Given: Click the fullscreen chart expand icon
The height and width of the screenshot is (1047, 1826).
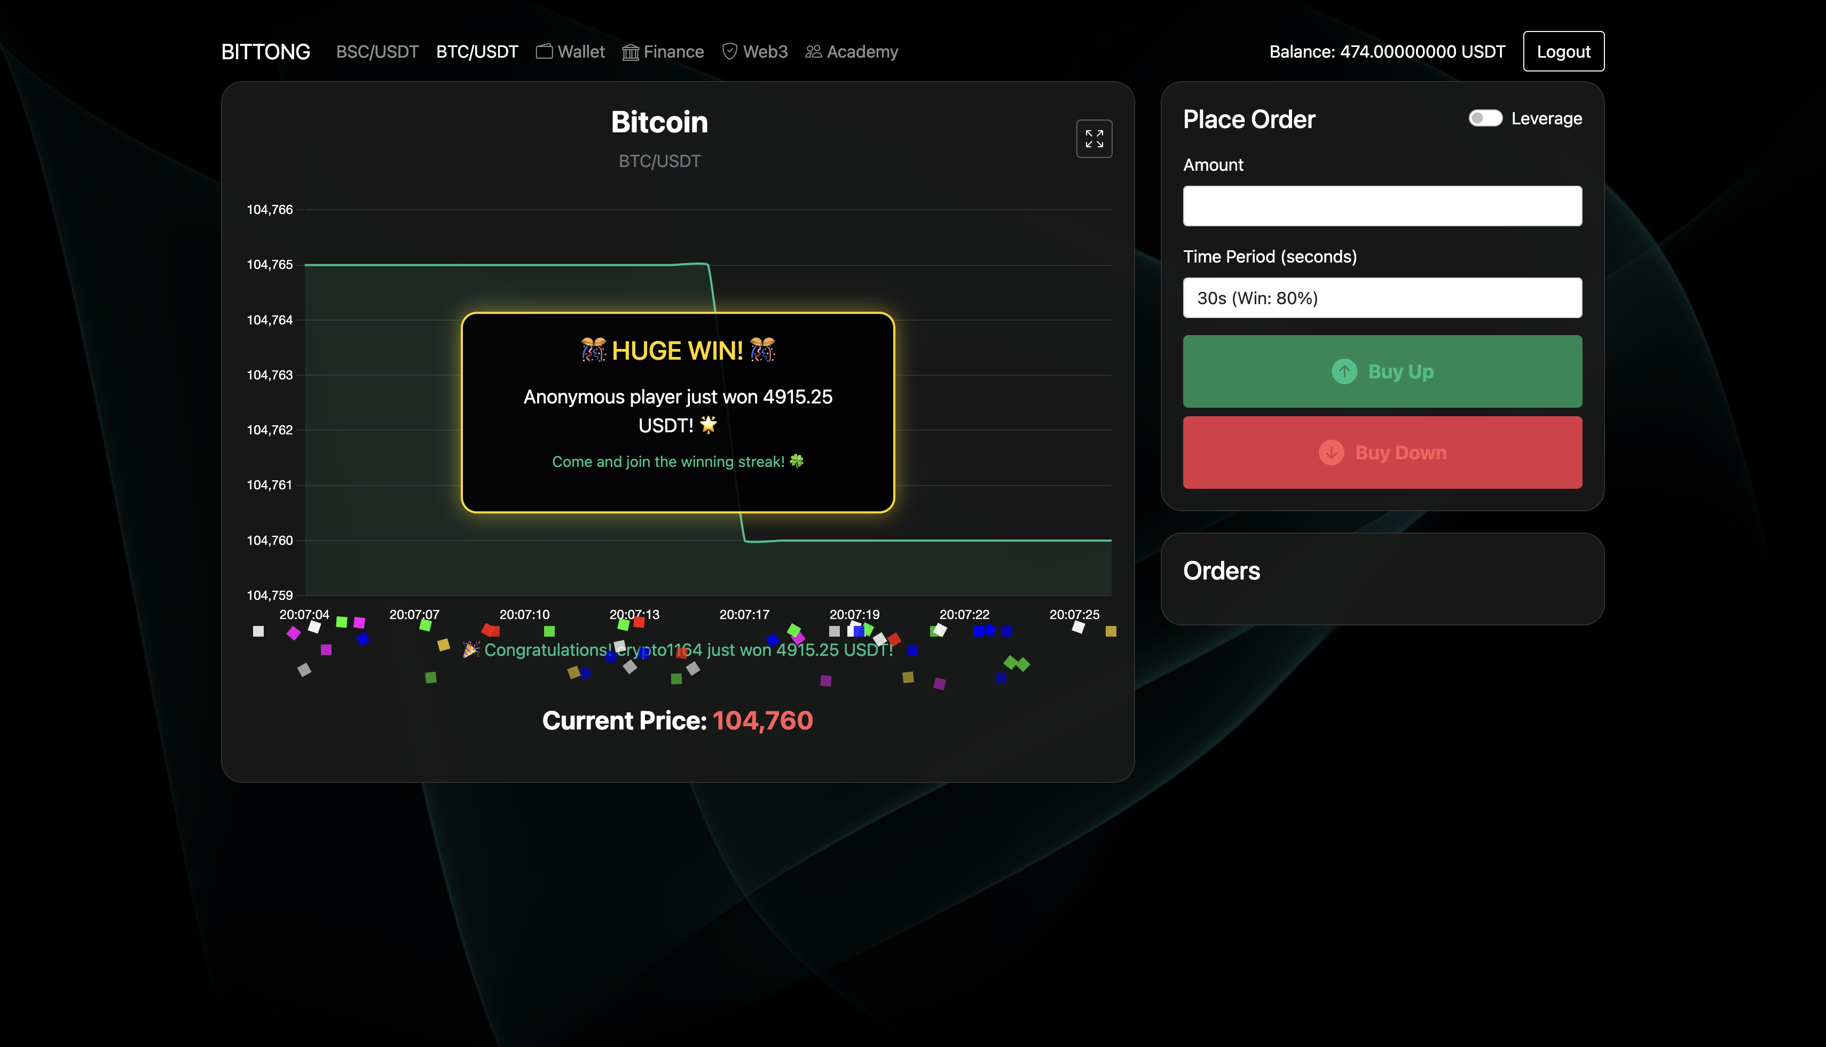Looking at the screenshot, I should (1093, 139).
